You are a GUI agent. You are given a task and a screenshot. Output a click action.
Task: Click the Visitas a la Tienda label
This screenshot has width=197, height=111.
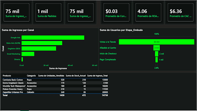point(108,42)
